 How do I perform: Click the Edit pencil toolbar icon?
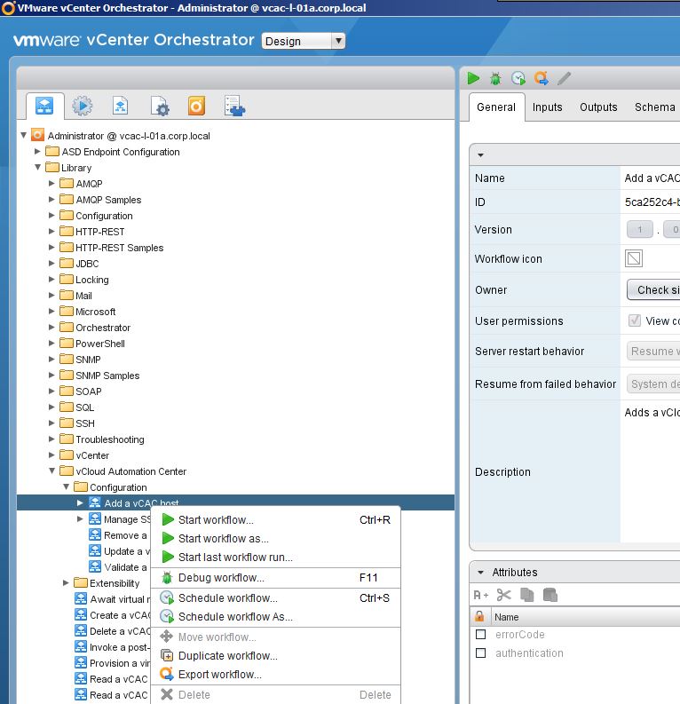[565, 79]
